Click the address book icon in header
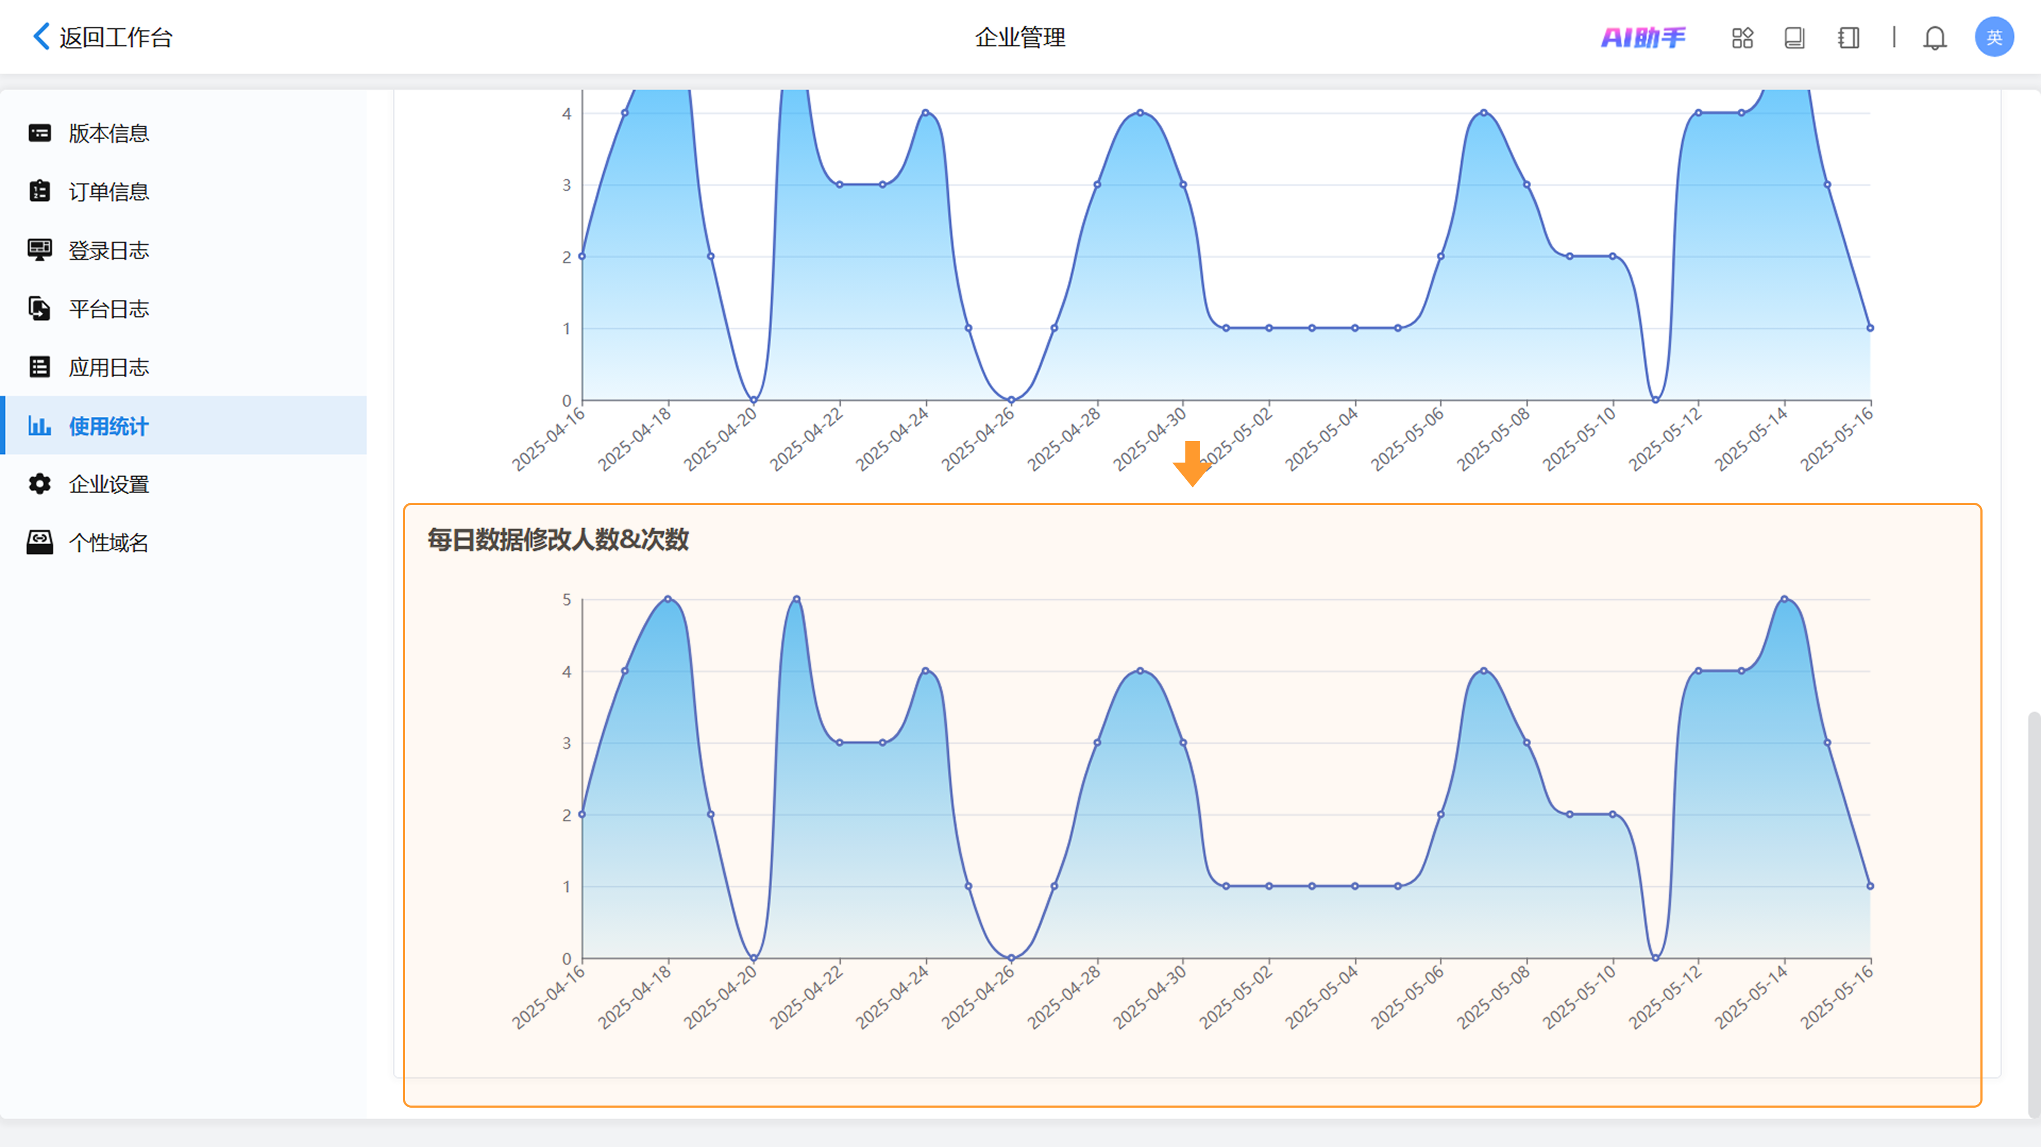 click(x=1849, y=37)
